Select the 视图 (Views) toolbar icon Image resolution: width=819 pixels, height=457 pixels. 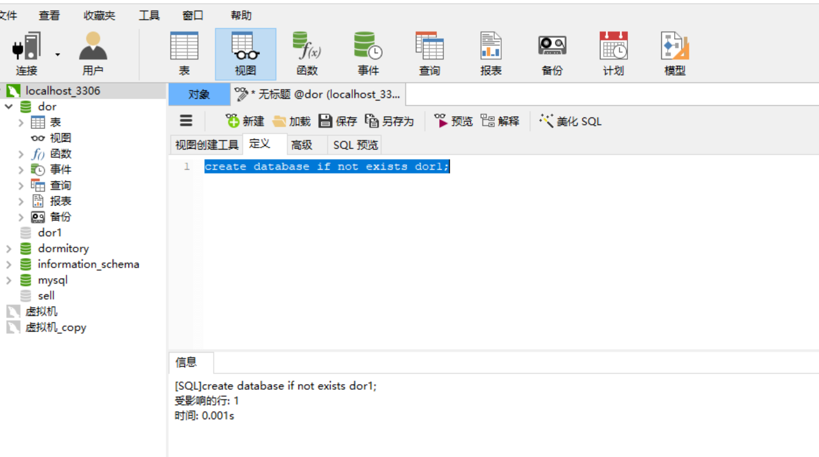tap(245, 53)
